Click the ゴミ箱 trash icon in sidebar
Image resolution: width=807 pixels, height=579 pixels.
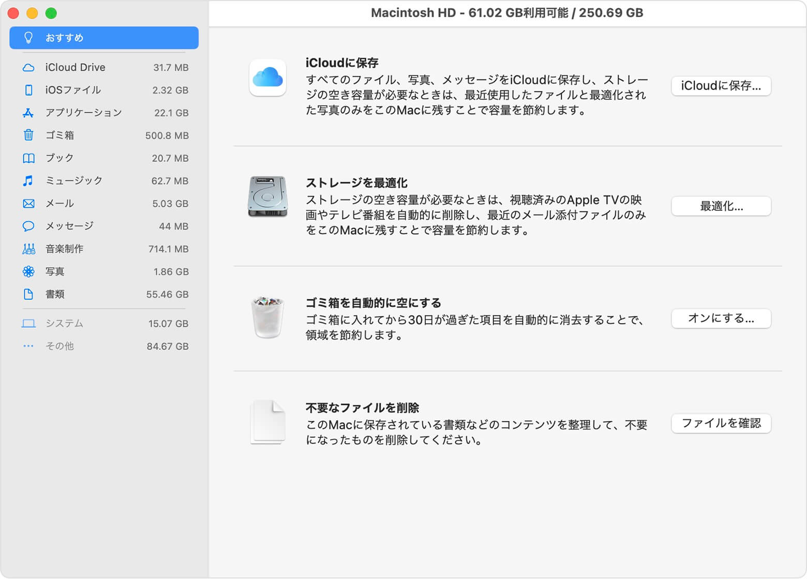click(x=28, y=135)
